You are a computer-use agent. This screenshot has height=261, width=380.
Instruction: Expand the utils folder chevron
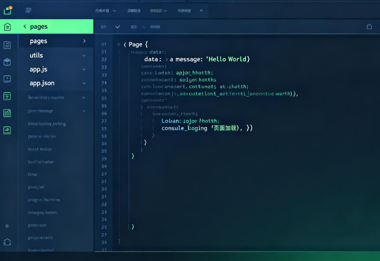[x=84, y=55]
